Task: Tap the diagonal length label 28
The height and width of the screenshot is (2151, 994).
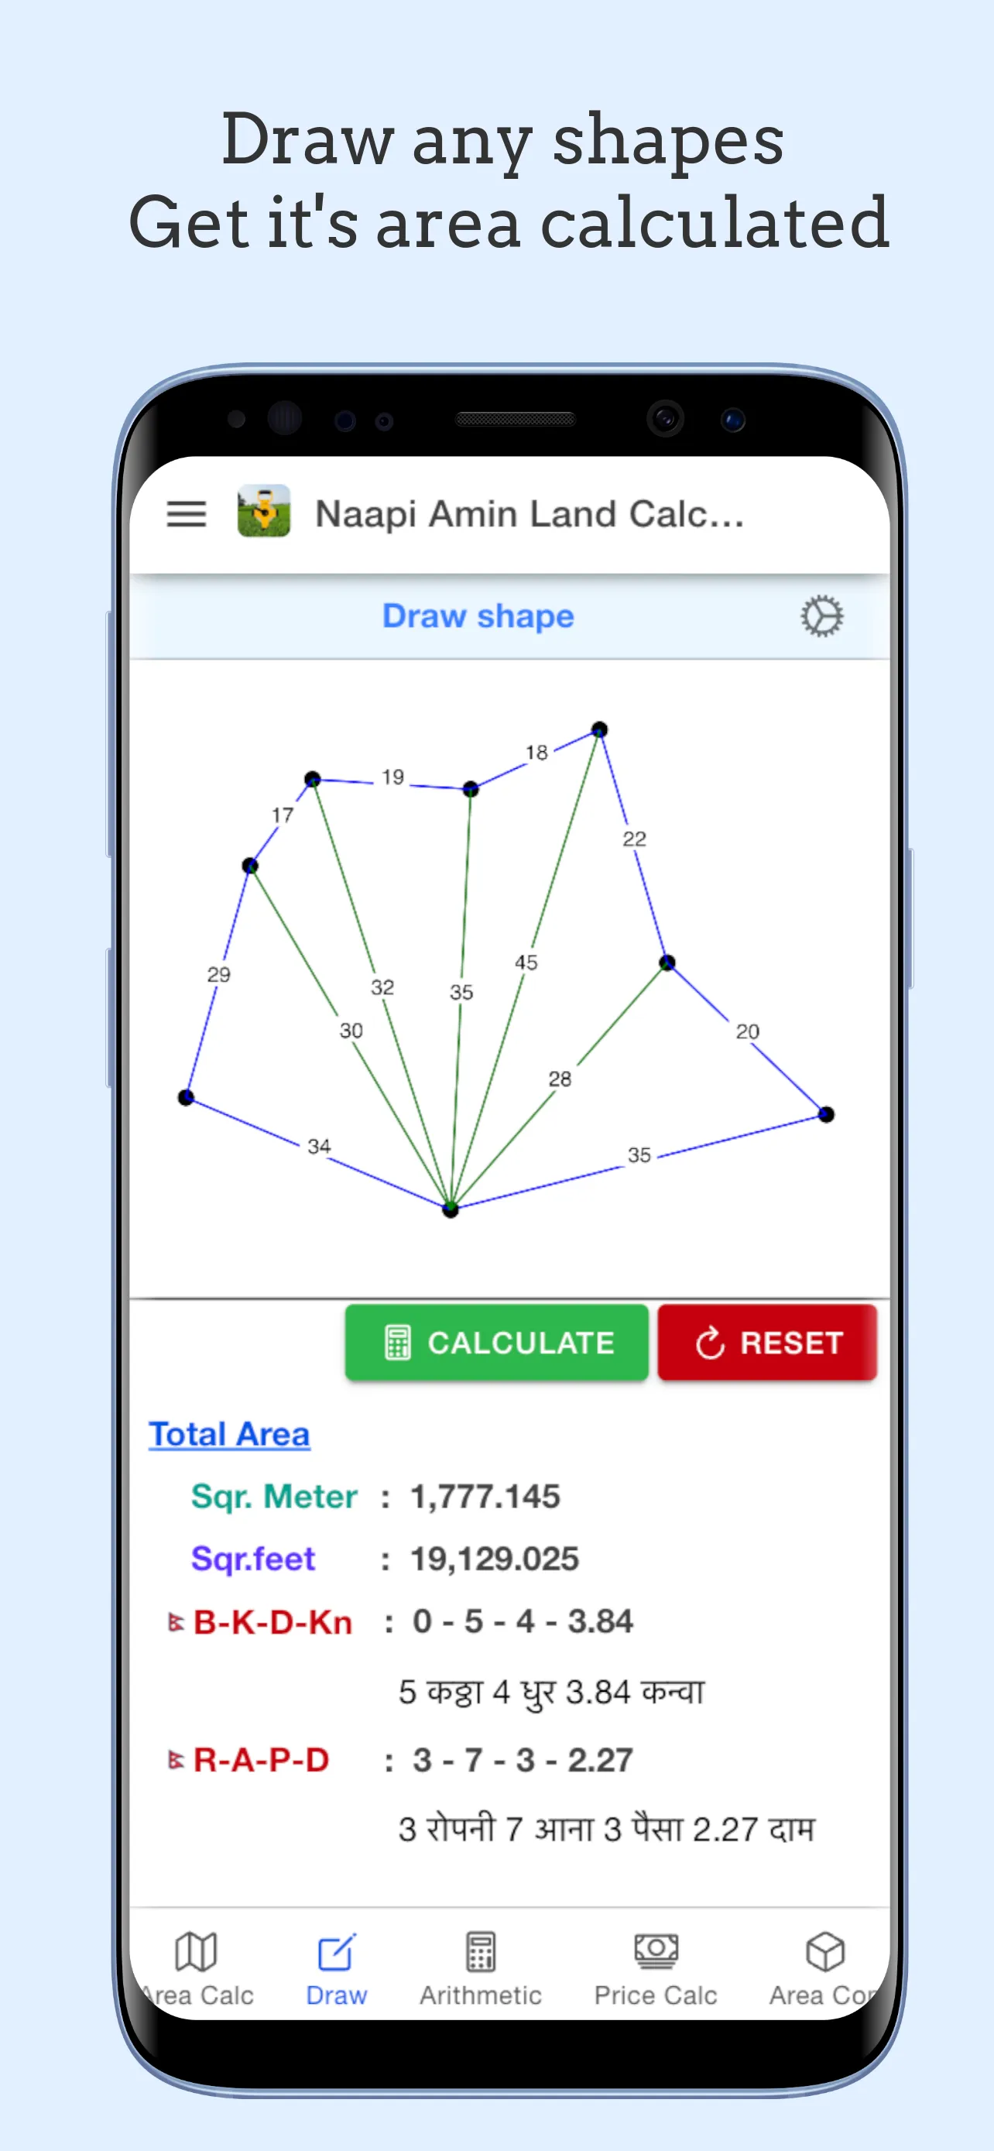Action: point(560,1079)
